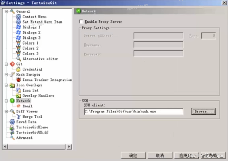The height and width of the screenshot is (161, 228).
Task: Click the tree's left scroll arrow
Action: click(5, 147)
